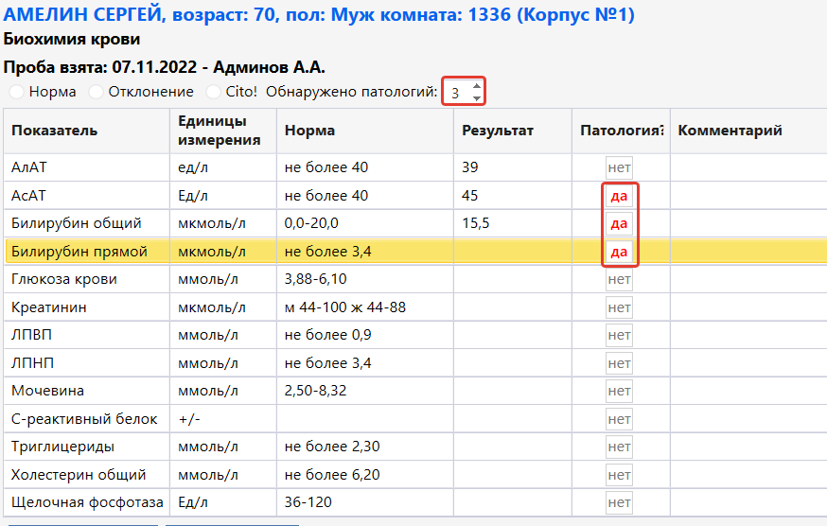This screenshot has width=827, height=526.
Task: Click the result cell for Билирубин прямой
Action: point(512,252)
